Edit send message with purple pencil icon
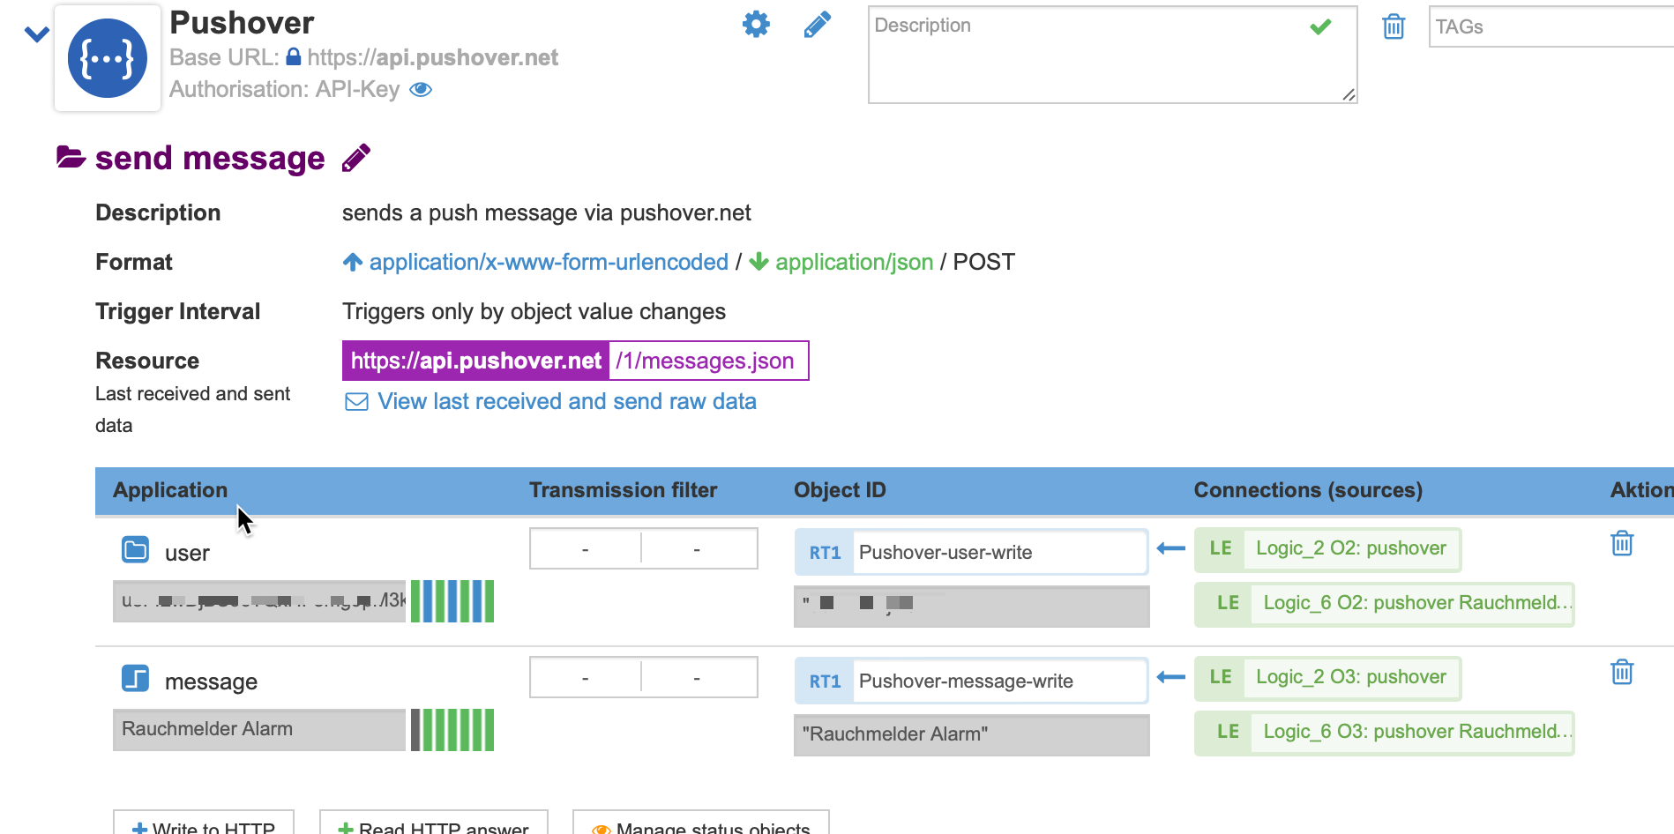 (356, 158)
